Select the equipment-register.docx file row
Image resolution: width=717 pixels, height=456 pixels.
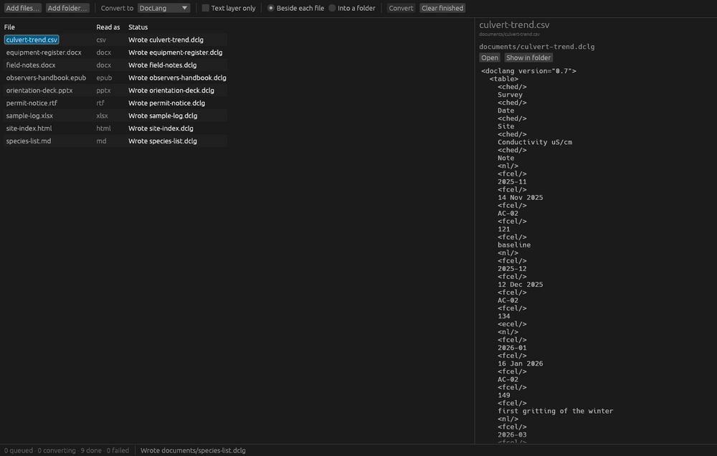115,52
